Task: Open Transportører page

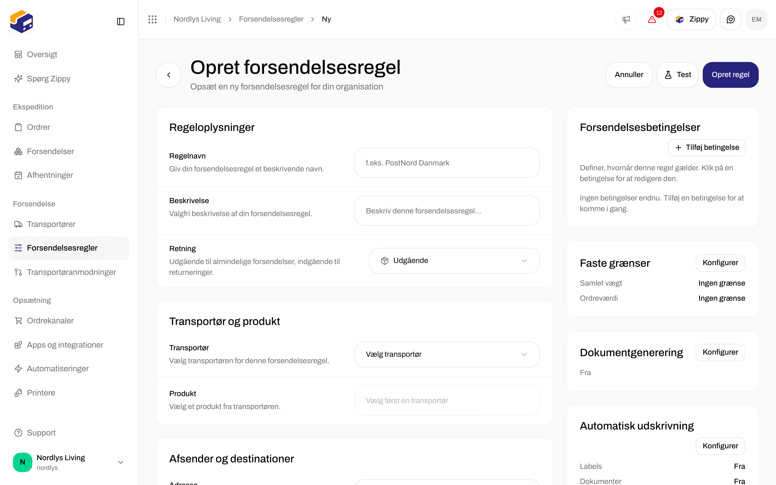Action: 69,224
